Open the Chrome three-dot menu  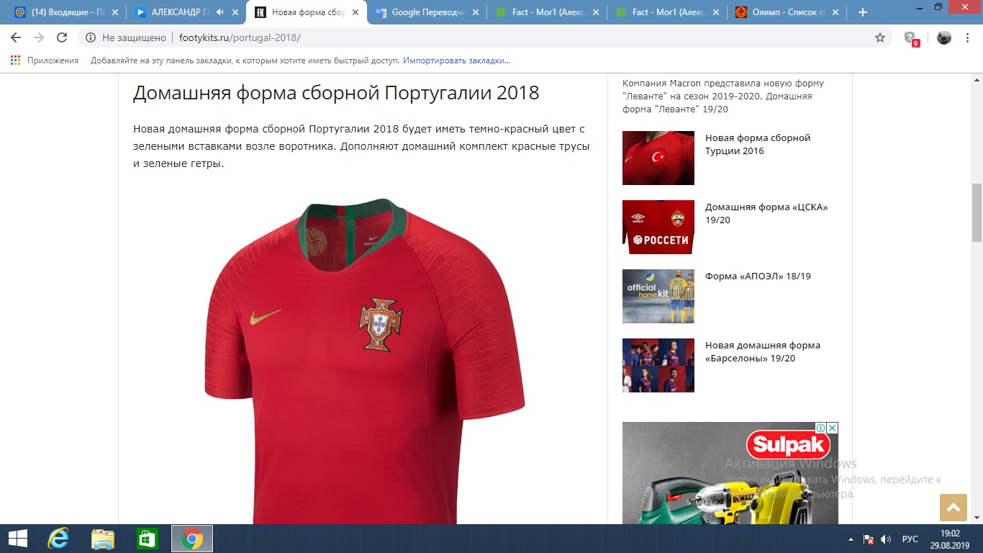point(969,37)
